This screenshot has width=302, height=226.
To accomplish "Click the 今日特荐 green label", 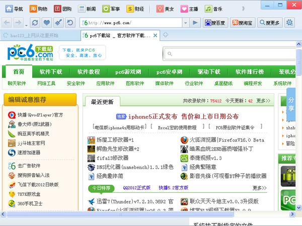I will pos(101,188).
